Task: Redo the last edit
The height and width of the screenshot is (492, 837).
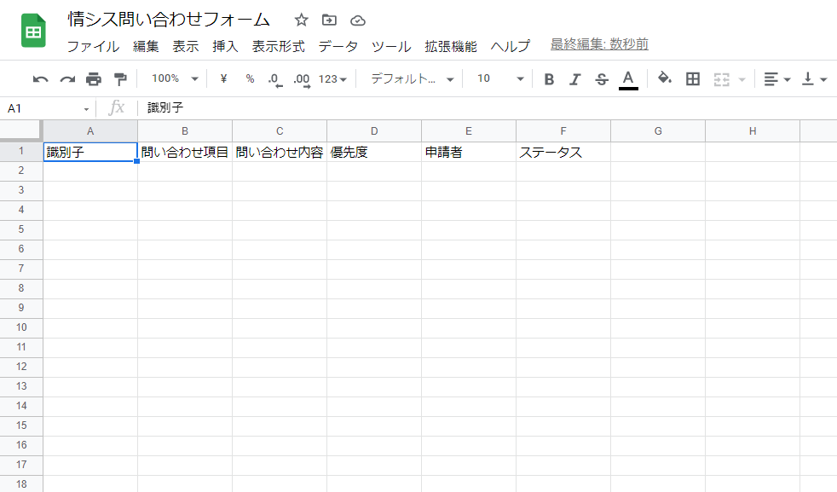Action: [67, 78]
